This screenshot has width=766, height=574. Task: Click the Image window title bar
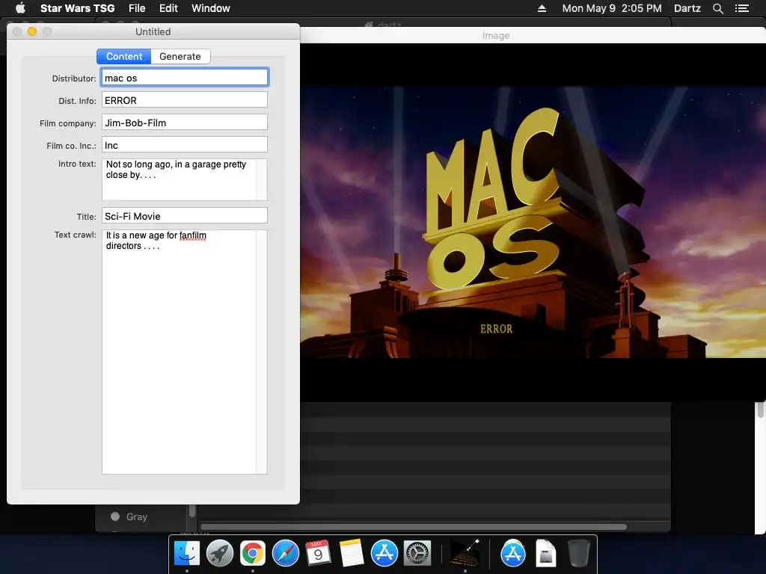pyautogui.click(x=533, y=35)
